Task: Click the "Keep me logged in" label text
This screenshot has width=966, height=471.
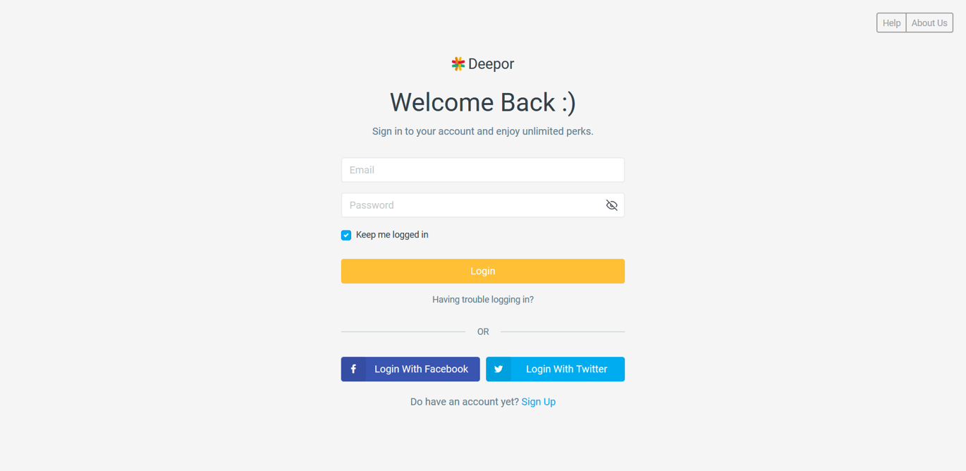Action: 392,235
